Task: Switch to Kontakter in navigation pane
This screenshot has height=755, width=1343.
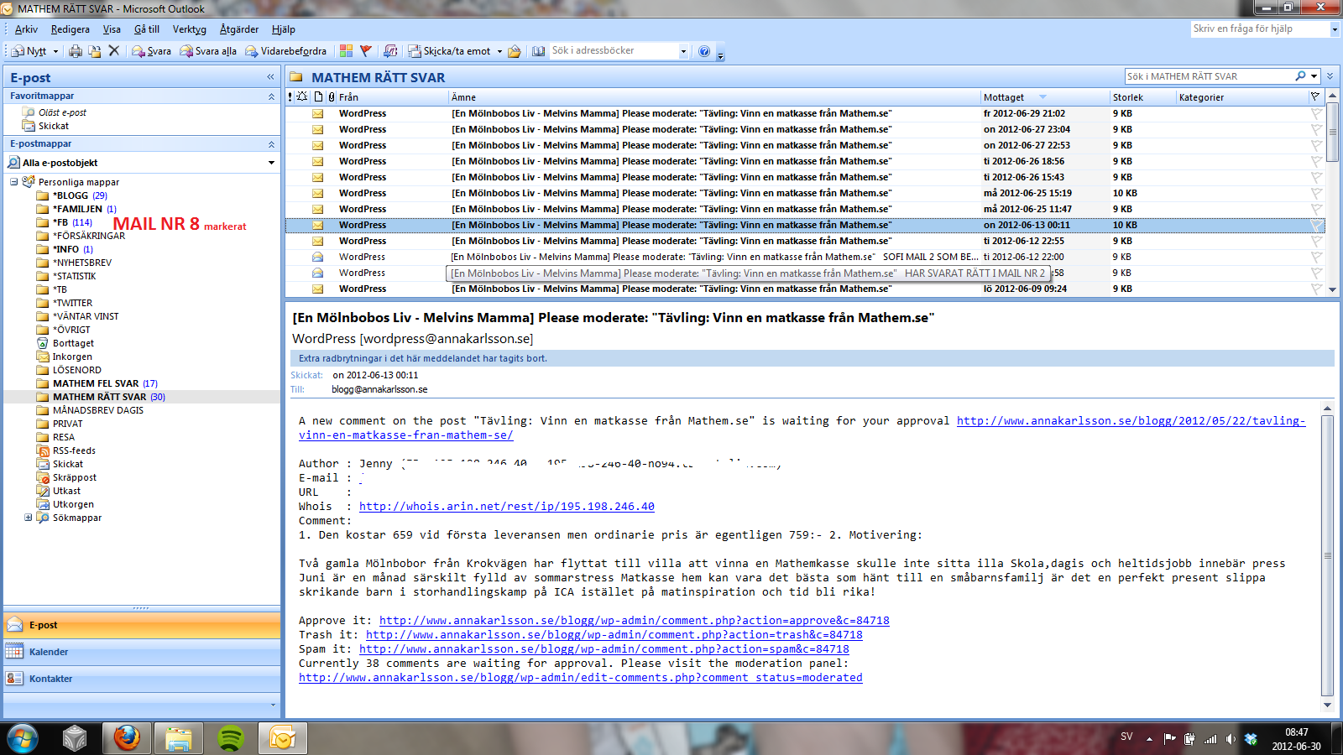Action: (142, 679)
